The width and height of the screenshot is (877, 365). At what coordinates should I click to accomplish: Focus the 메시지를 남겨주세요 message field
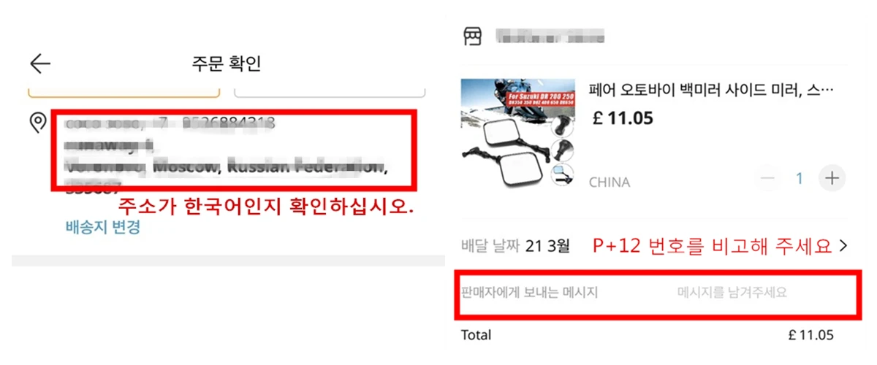click(x=732, y=293)
